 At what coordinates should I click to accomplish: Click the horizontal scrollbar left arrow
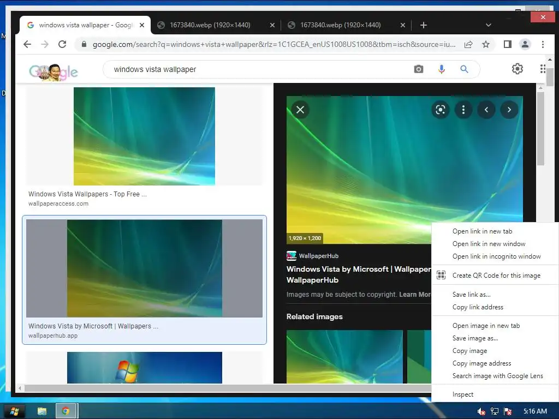coord(20,388)
